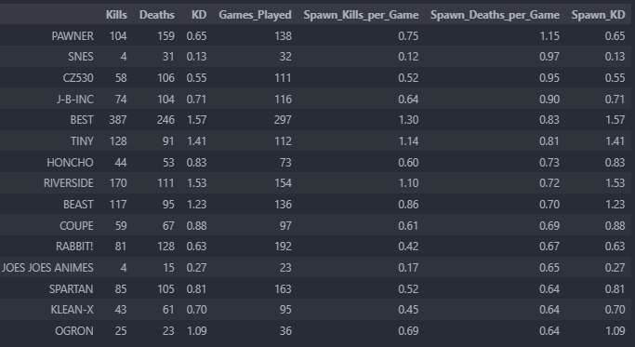Select the J-B-INC row label

click(x=75, y=100)
